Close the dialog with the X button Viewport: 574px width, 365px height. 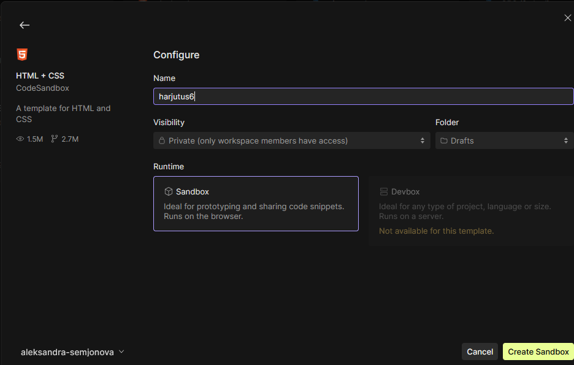pos(567,18)
